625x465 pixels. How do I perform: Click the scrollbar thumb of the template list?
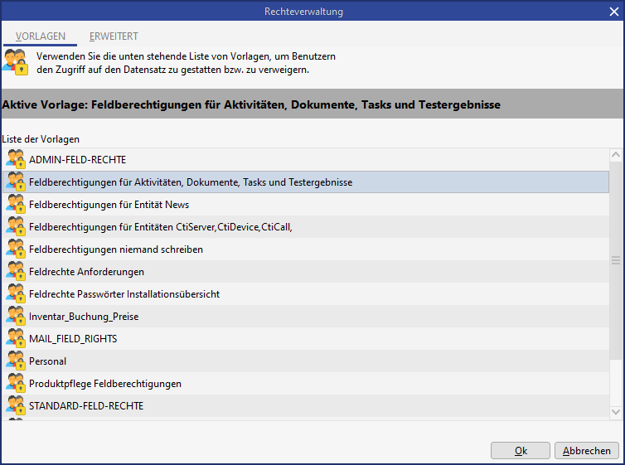615,260
